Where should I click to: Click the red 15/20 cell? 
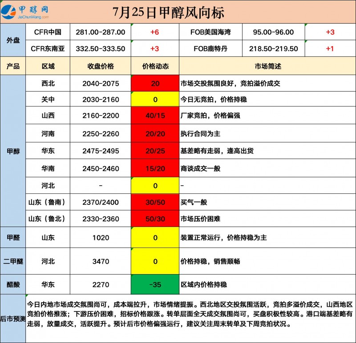155,168
